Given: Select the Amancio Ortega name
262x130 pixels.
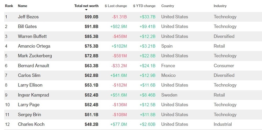Looking at the screenshot, I should point(34,46).
